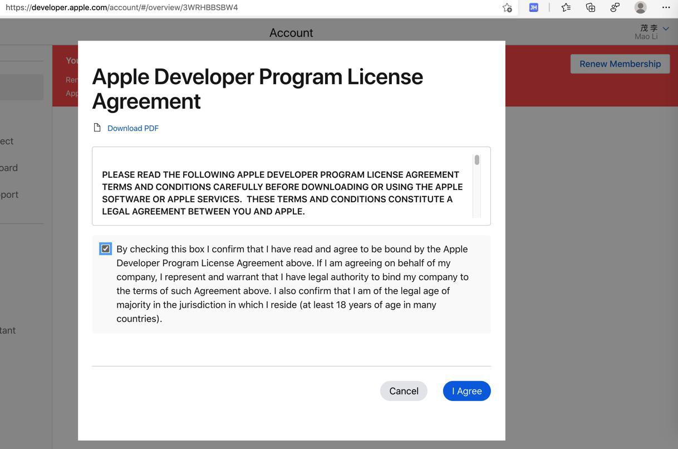The width and height of the screenshot is (678, 449).
Task: Click the add to favorites star icon
Action: tap(507, 7)
